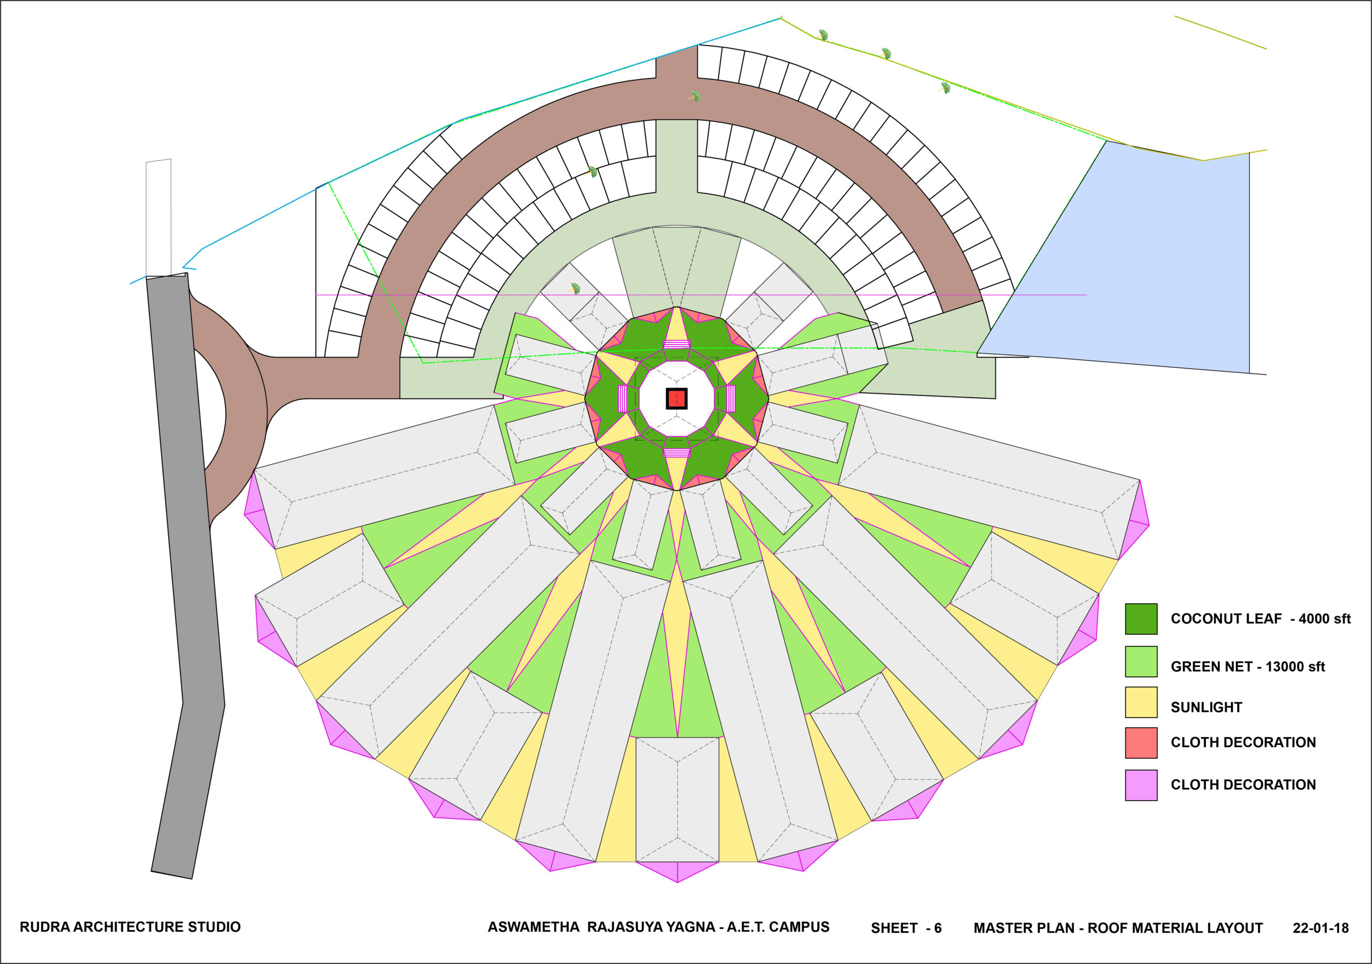This screenshot has width=1372, height=964.
Task: Click the tree symbol beside the white wedge roof
Action: point(575,289)
